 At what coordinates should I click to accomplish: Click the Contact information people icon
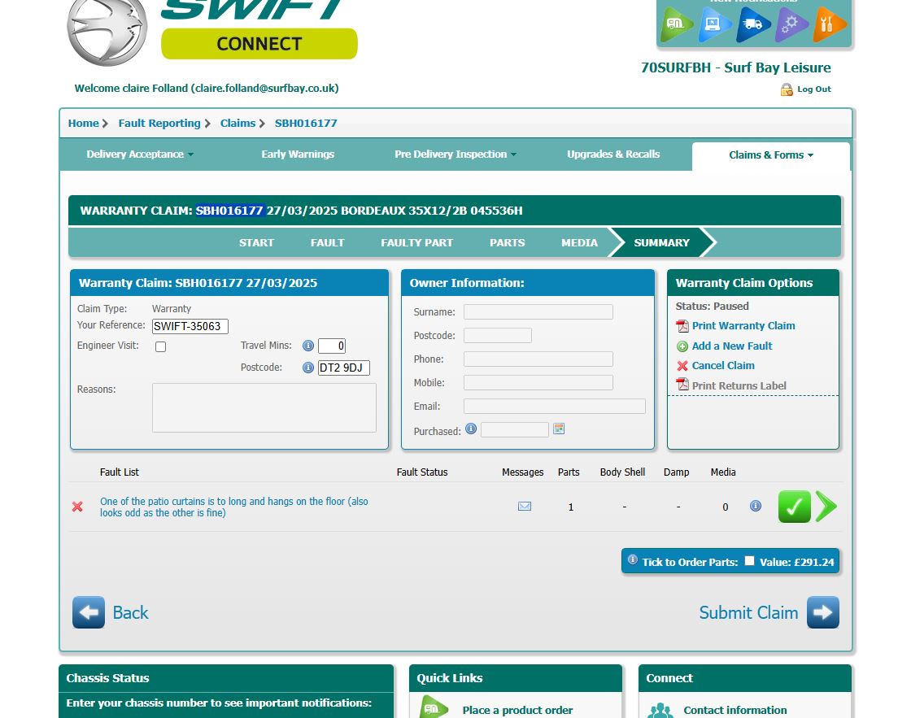[x=660, y=711]
